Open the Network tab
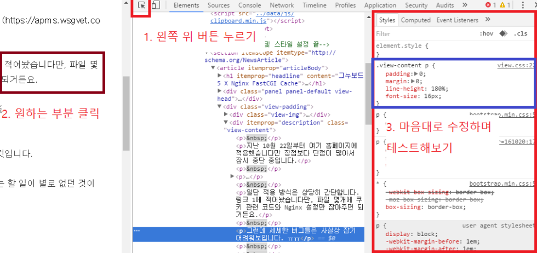This screenshot has height=253, width=537. coord(281,5)
